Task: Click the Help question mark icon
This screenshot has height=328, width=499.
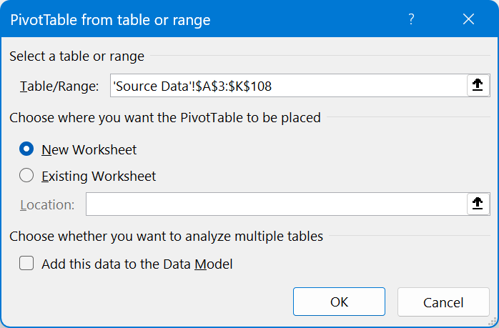Action: (411, 20)
